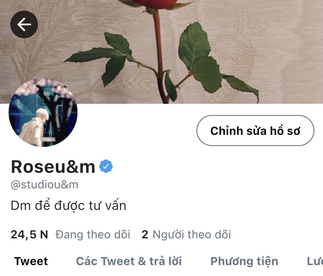
Task: Switch to Các Tweet & trả lời tab
Action: coord(129,261)
